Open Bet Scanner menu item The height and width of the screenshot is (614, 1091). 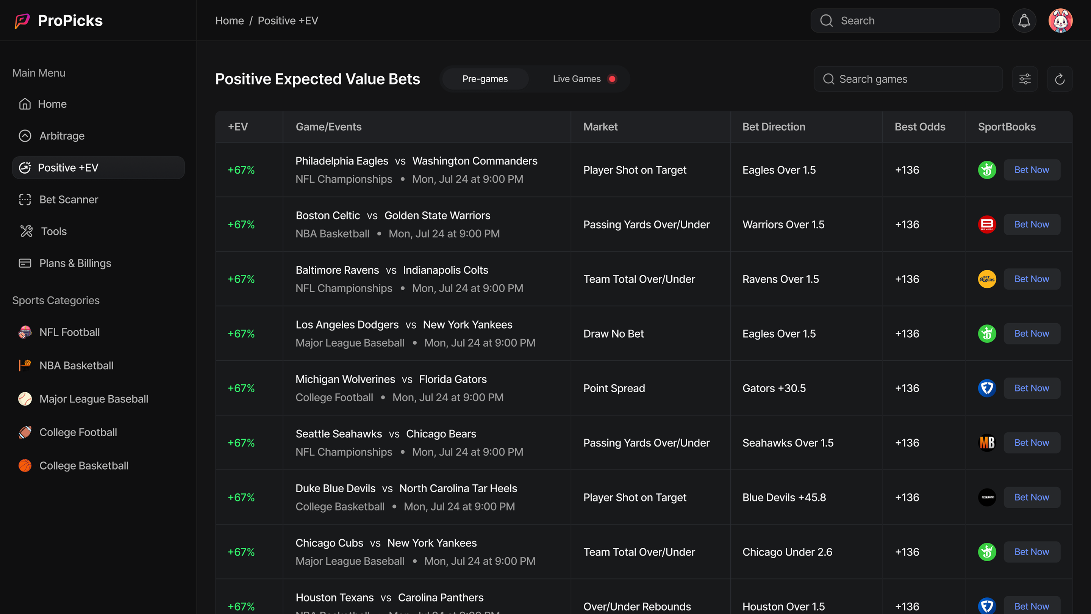(x=68, y=199)
